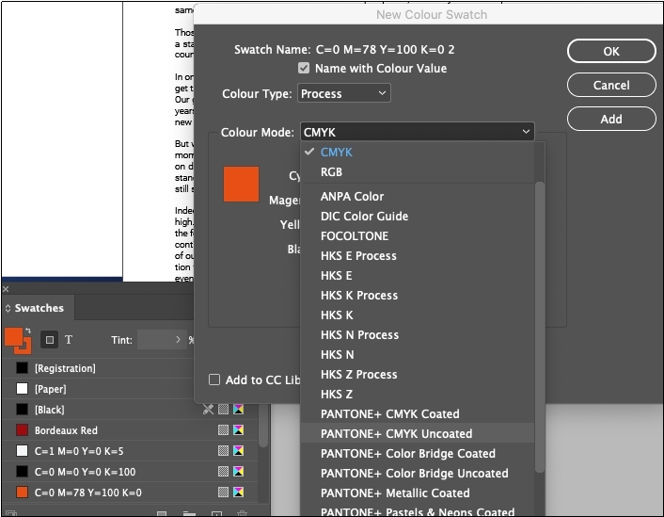
Task: Click process colour icon on C=0 M=78 Y=100 K=0 row
Action: click(223, 492)
